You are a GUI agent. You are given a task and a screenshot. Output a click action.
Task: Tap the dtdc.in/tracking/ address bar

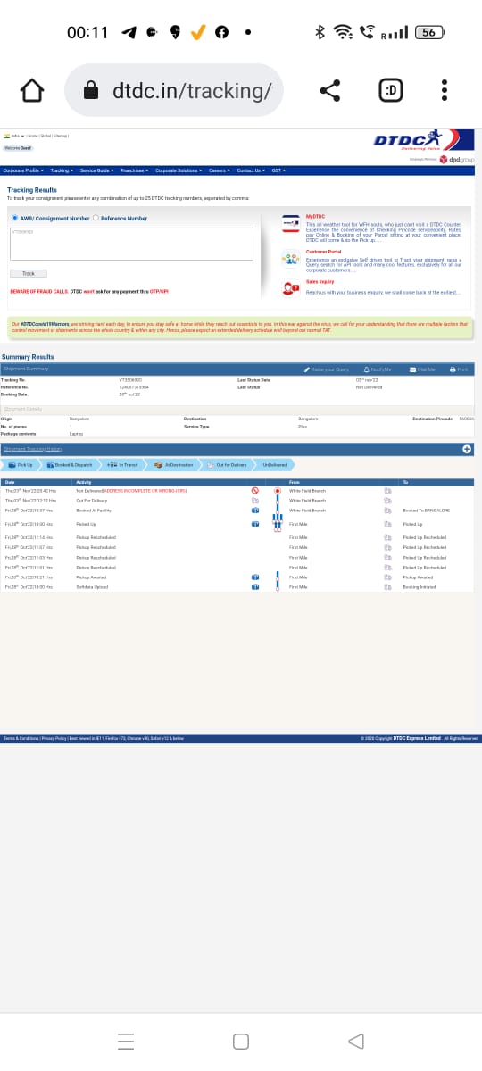coord(174,90)
